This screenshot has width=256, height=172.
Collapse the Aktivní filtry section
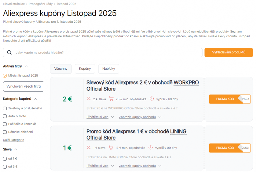[x=26, y=66]
